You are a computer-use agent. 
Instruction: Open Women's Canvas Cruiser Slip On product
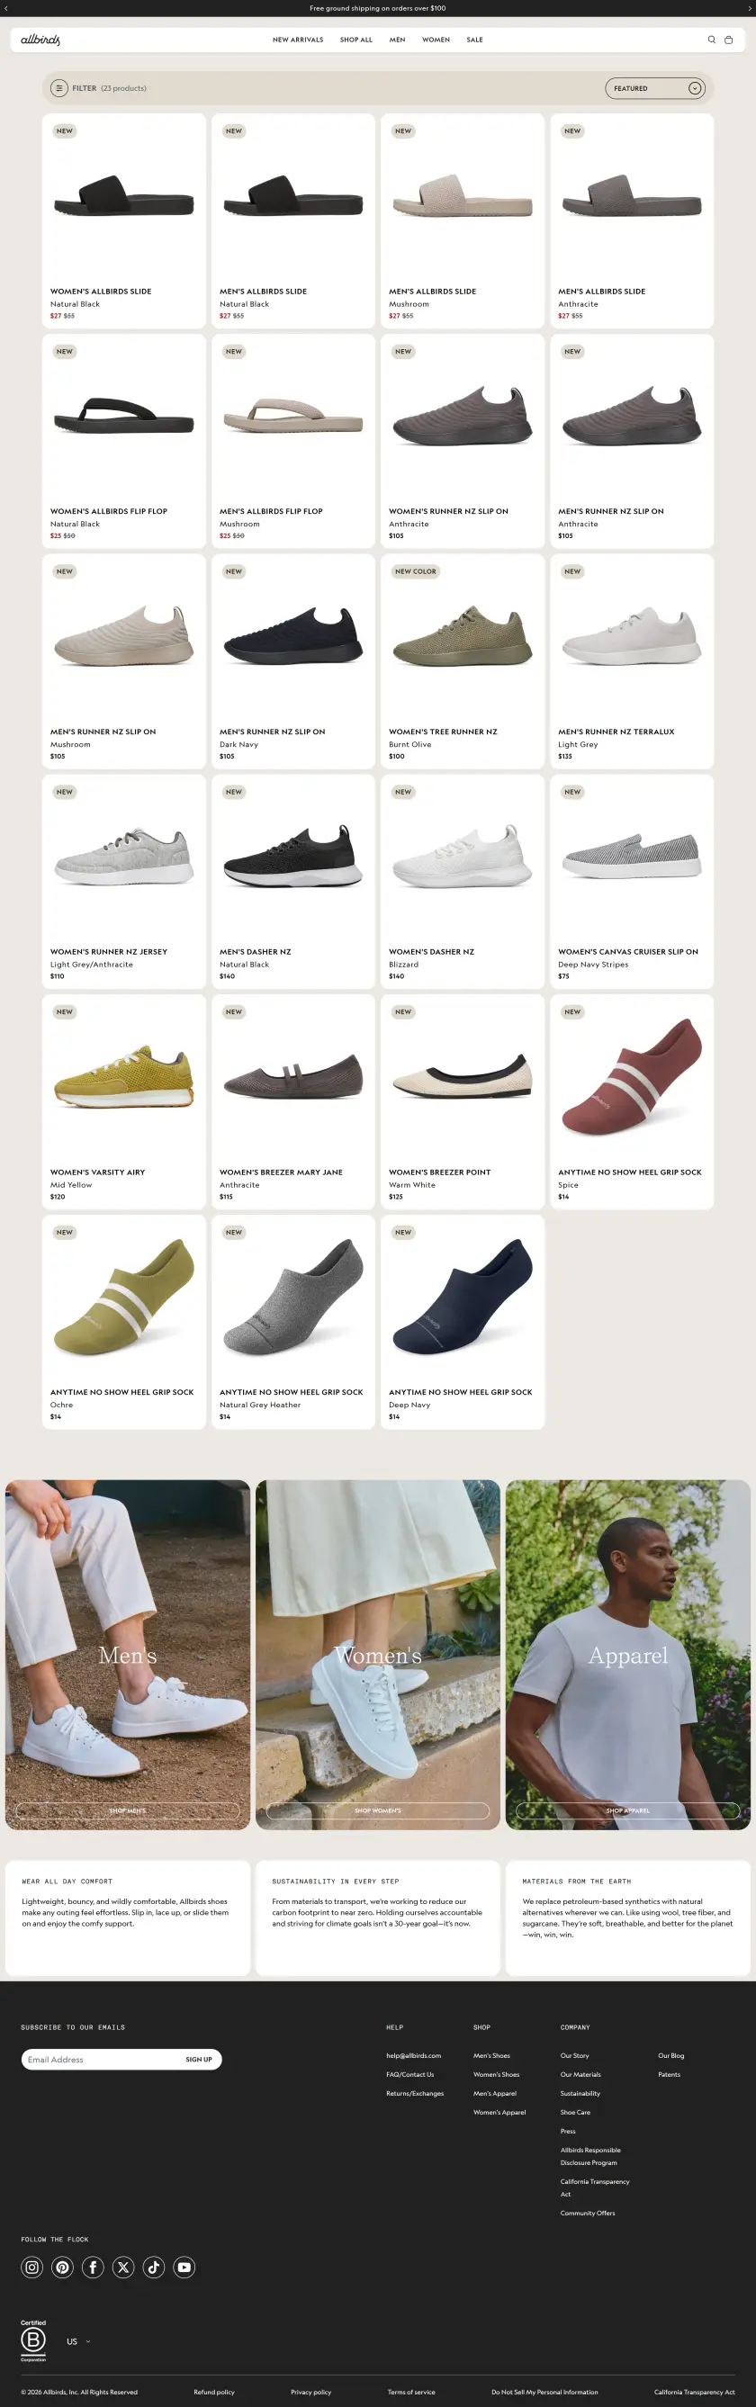click(632, 882)
